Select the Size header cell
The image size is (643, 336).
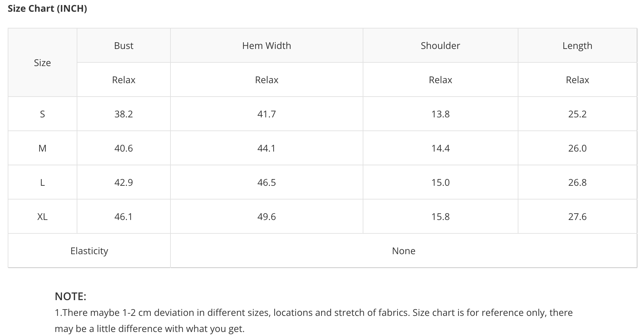(x=42, y=63)
